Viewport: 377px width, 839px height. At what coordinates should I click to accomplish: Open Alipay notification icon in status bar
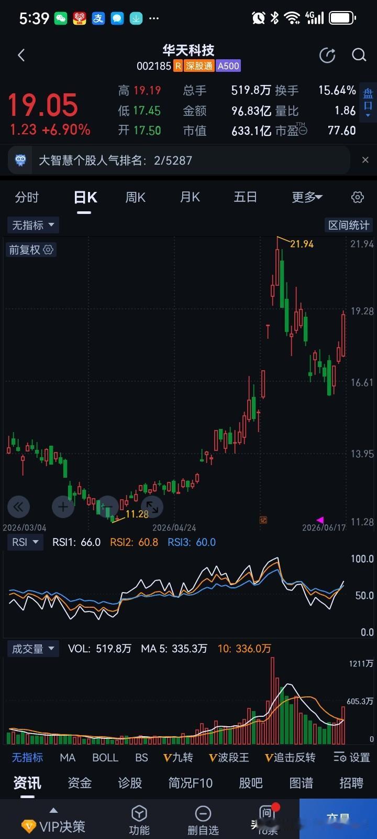98,19
